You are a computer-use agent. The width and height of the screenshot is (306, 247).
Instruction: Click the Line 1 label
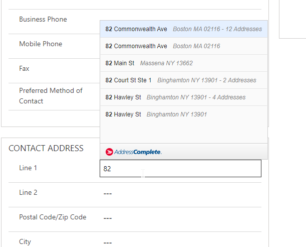(28, 168)
